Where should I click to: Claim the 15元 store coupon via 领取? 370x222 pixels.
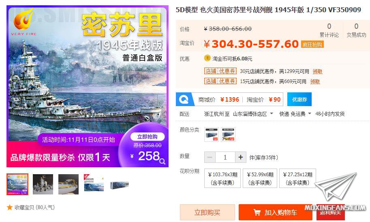click(x=315, y=81)
